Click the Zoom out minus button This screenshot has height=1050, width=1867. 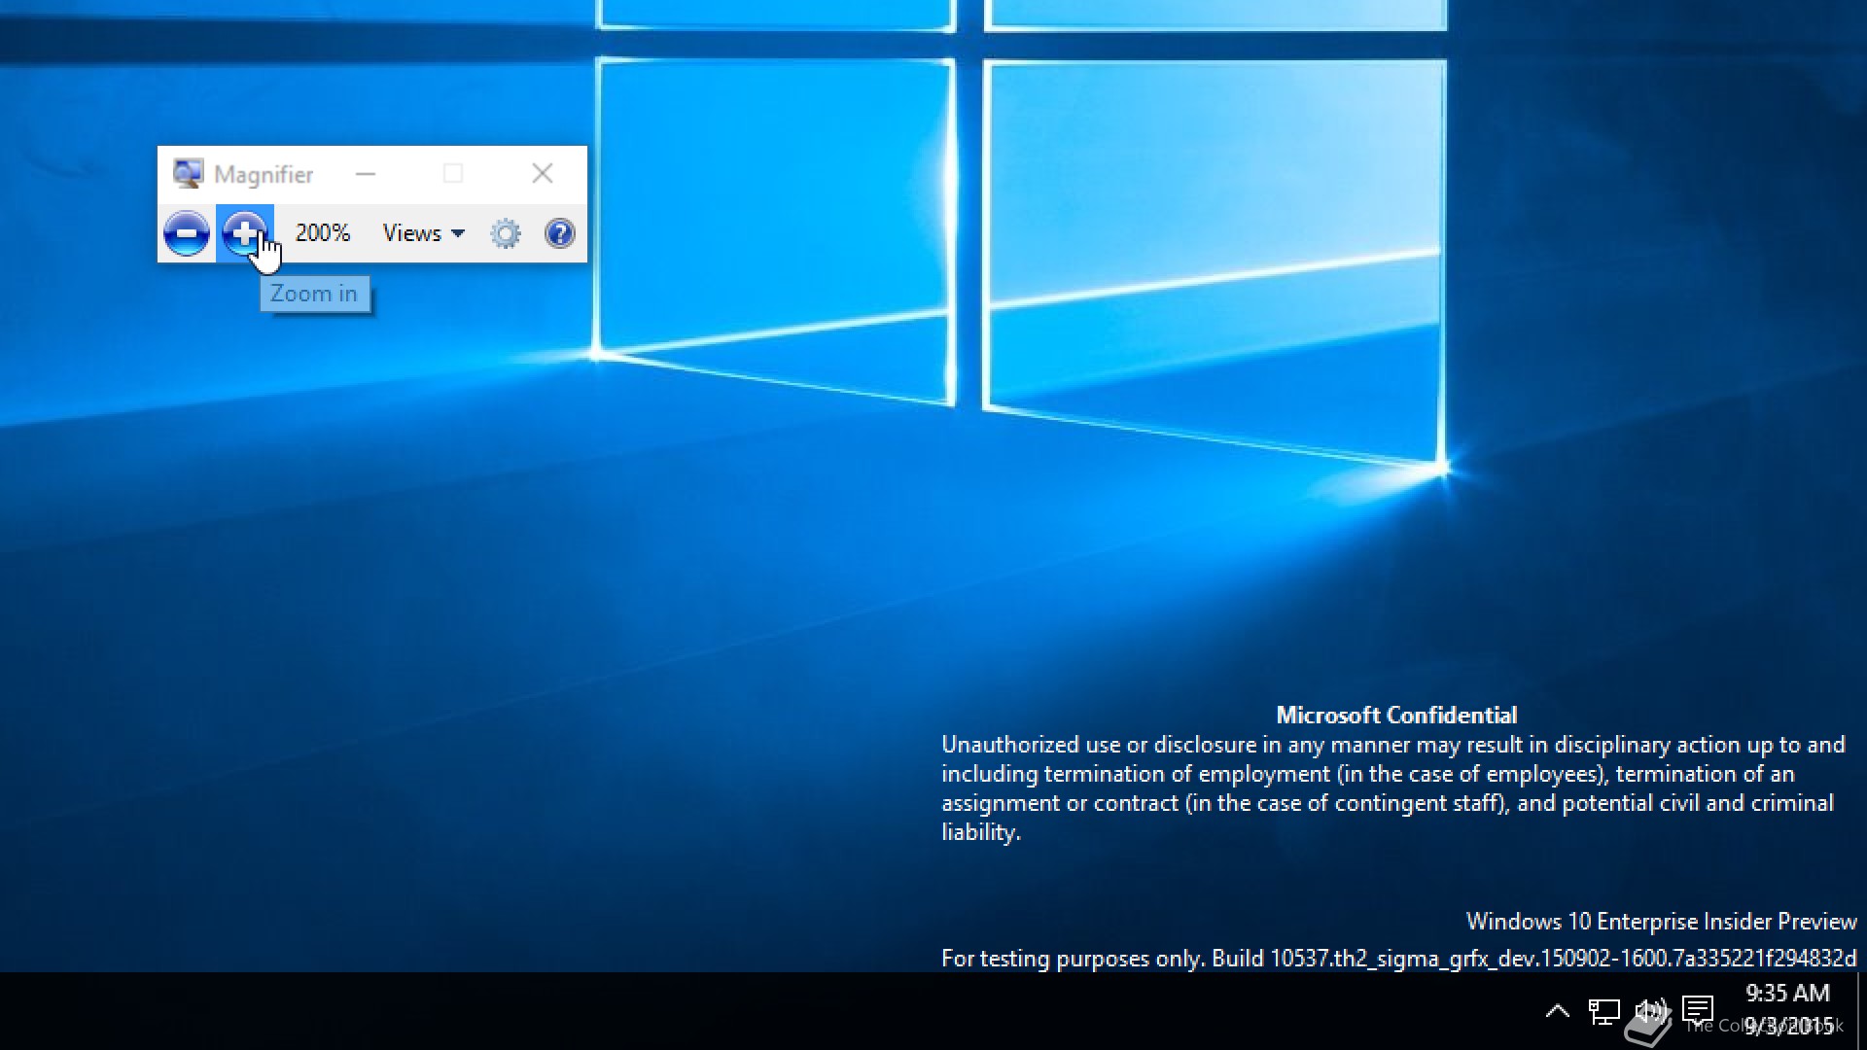186,233
